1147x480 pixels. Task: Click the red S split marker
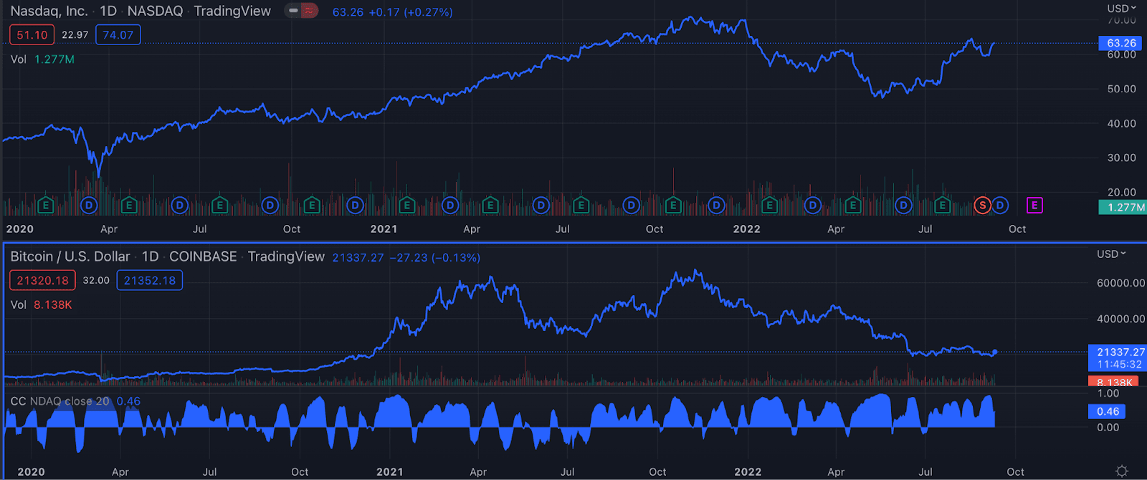point(982,206)
